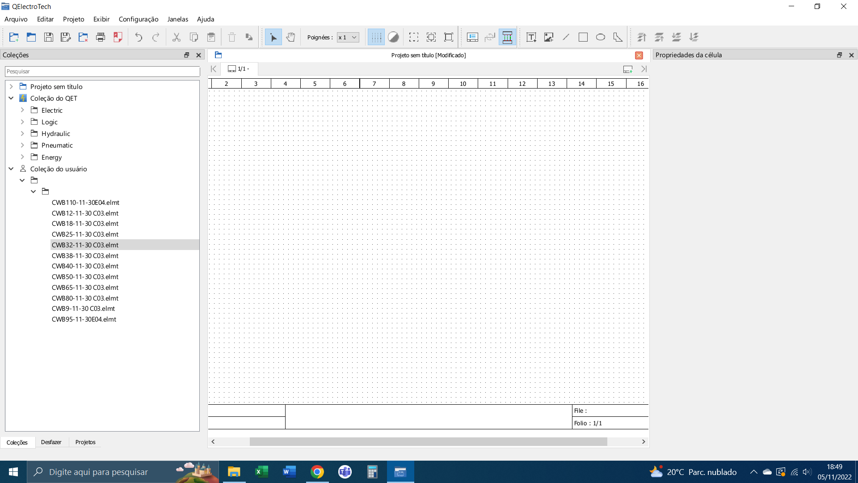This screenshot has height=483, width=858.
Task: Select the add image tool
Action: coord(548,37)
